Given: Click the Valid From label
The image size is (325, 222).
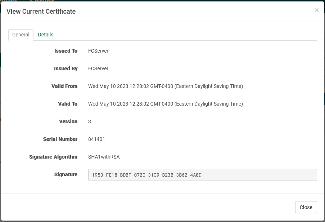Looking at the screenshot, I should 64,86.
